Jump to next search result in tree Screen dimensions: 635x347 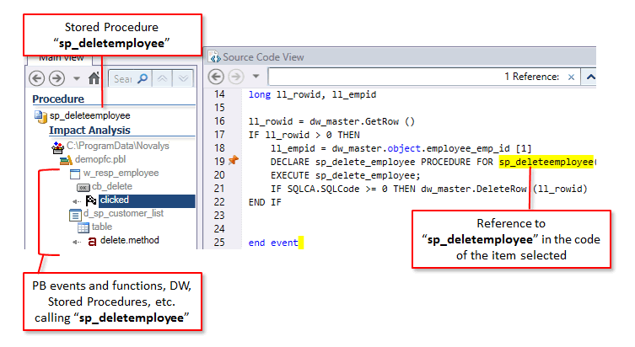click(x=184, y=78)
